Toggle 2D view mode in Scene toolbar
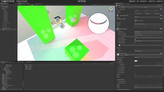This screenshot has height=92, width=164. [x=30, y=5]
